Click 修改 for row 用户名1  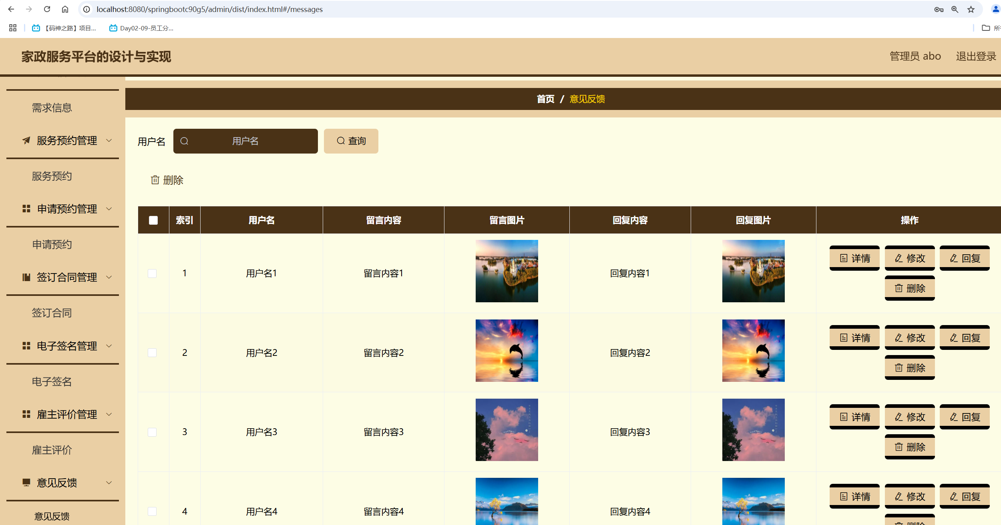[910, 258]
